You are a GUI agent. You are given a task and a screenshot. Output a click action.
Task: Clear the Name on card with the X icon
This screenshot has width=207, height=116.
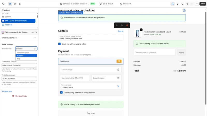click(x=118, y=86)
